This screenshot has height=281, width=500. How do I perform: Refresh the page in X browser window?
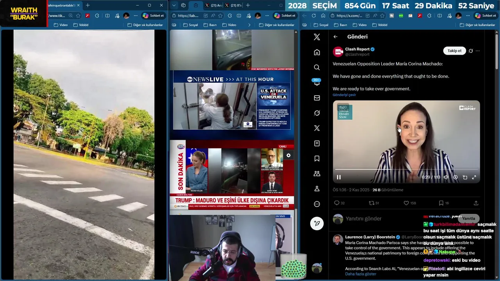[314, 16]
